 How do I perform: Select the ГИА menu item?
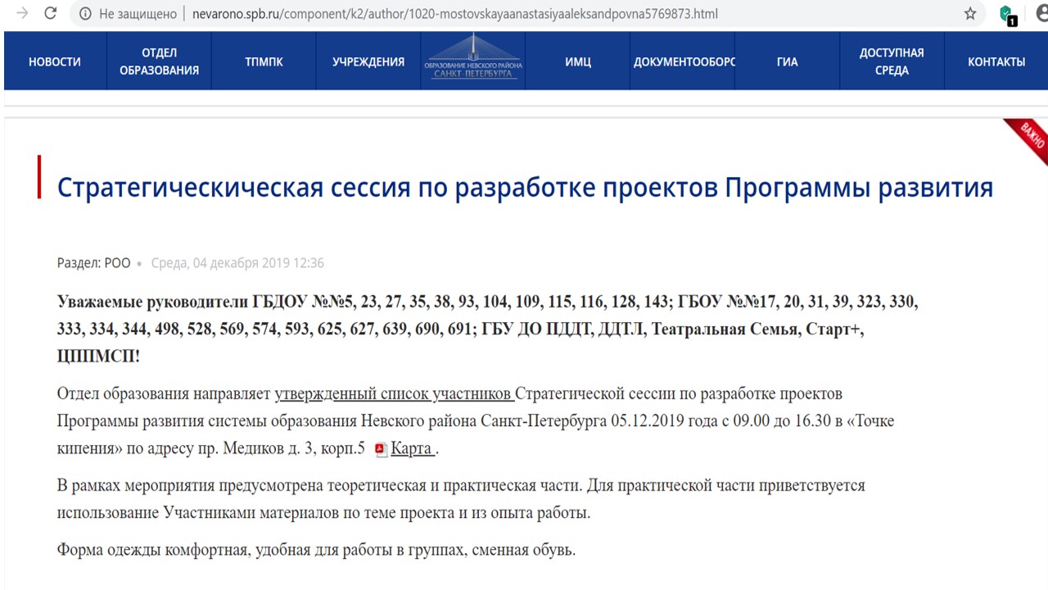click(787, 61)
